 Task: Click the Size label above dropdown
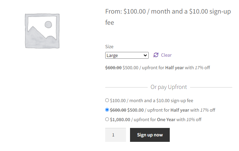click(x=109, y=46)
